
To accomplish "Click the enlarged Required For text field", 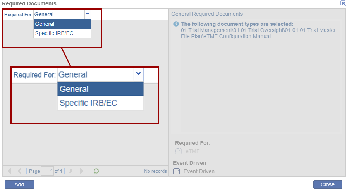I will (x=95, y=75).
